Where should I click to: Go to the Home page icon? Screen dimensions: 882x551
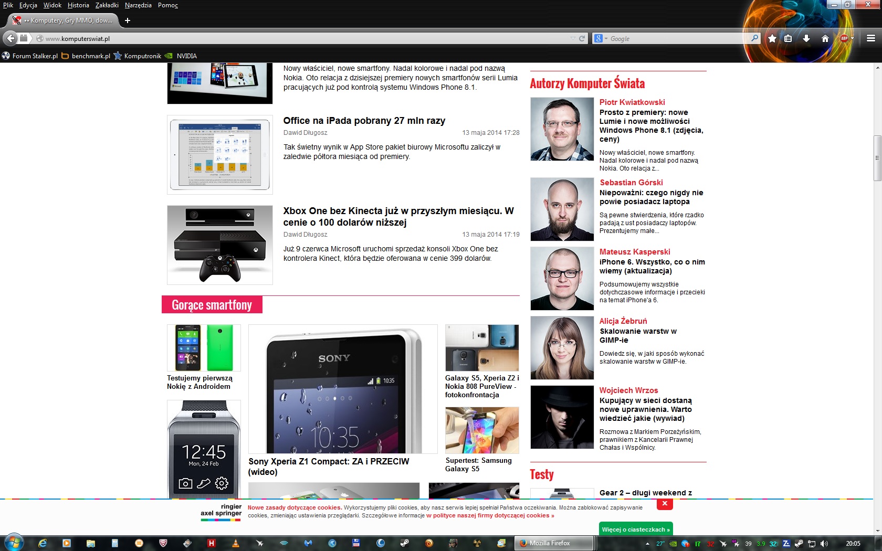point(825,38)
